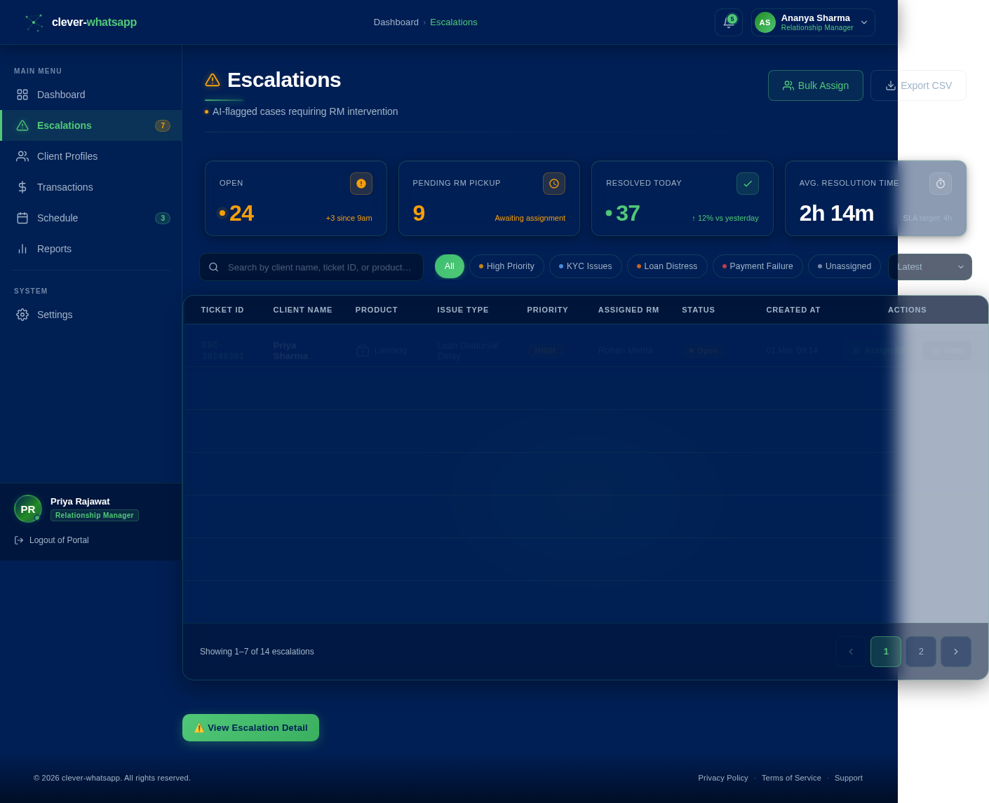The image size is (989, 803).
Task: Click the notification bell icon
Action: pyautogui.click(x=728, y=22)
